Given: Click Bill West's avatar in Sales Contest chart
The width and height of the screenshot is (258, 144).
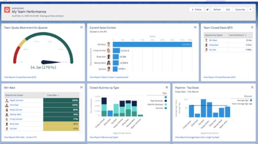Looking at the screenshot, I should pyautogui.click(x=108, y=45).
